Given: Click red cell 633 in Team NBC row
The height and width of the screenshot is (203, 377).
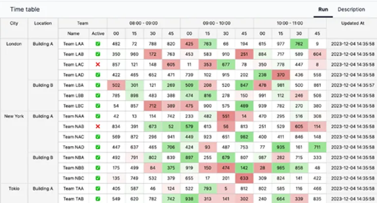Looking at the screenshot, I should [244, 178].
